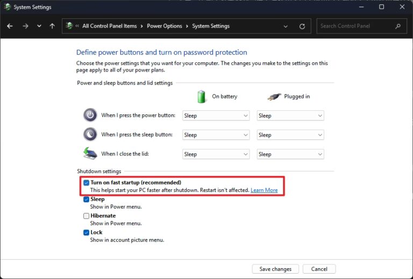Click the search magnifier icon
The width and height of the screenshot is (413, 279).
click(398, 26)
